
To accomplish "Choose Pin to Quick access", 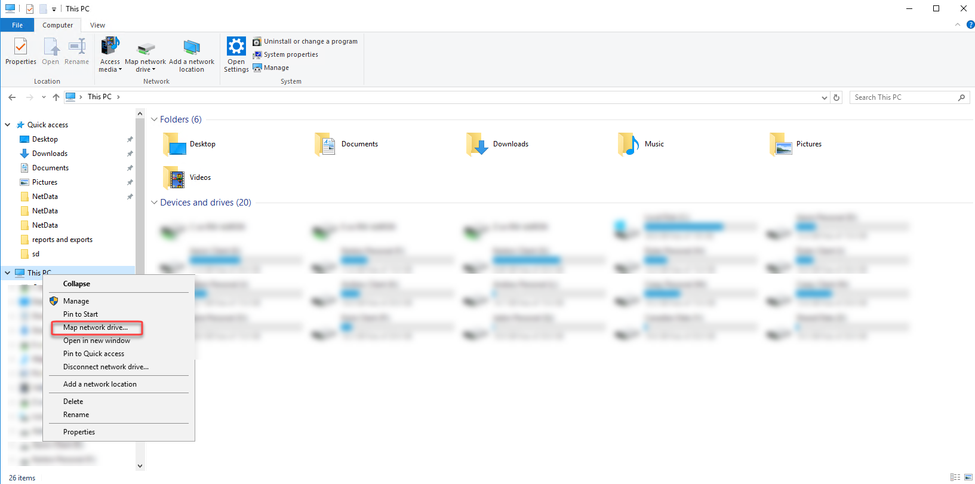I will tap(119, 354).
